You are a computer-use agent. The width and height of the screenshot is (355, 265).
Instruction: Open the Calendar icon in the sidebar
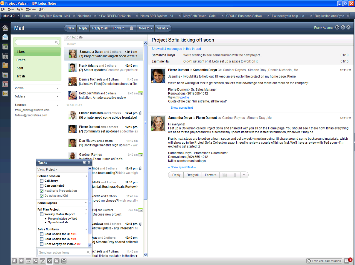tap(5, 46)
